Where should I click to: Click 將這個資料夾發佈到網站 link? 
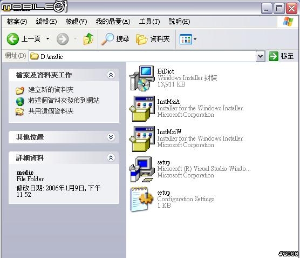64,101
